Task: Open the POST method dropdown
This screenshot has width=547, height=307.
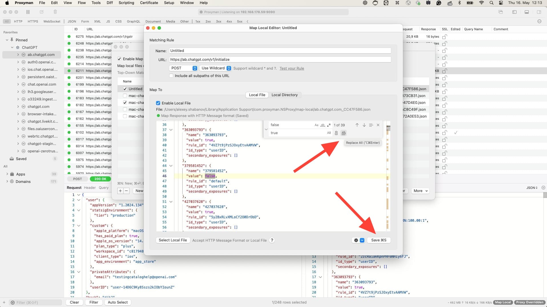Action: [x=183, y=68]
